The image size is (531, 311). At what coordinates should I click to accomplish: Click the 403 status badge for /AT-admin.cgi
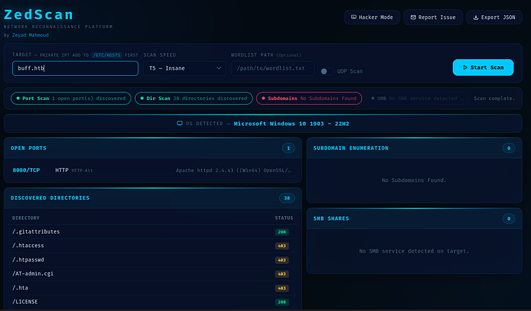pos(281,274)
